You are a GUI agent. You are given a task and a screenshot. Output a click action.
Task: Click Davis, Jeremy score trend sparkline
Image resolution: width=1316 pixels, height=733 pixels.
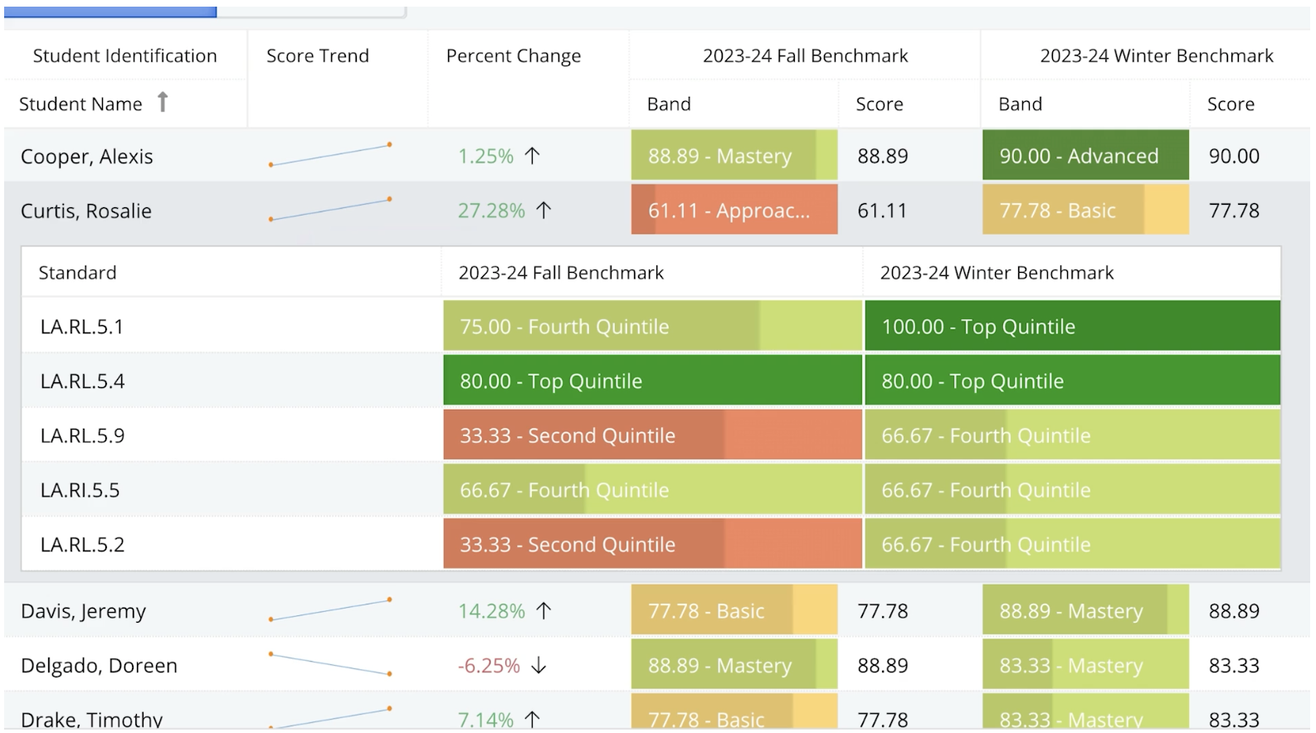(329, 610)
